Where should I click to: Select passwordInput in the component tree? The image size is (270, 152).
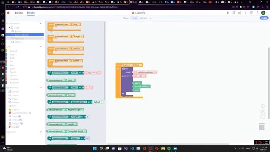tap(24, 35)
